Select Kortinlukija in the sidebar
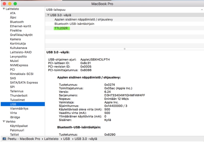The image size is (204, 142). click(18, 43)
